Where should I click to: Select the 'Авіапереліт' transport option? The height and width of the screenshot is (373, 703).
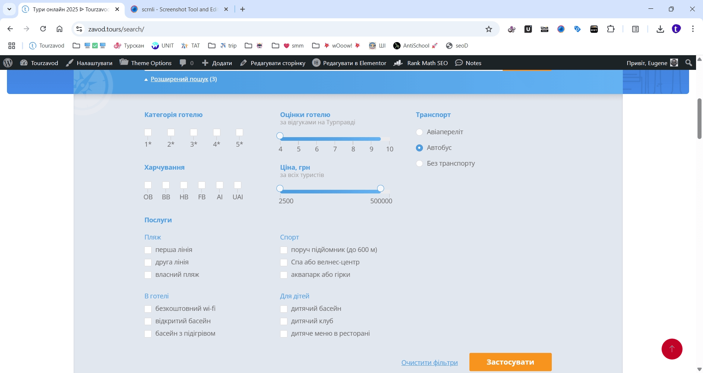click(x=420, y=132)
